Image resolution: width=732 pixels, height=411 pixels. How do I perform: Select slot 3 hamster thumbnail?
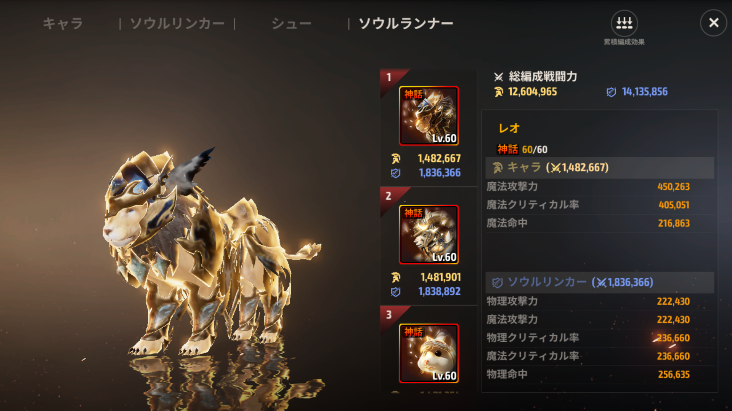[429, 353]
